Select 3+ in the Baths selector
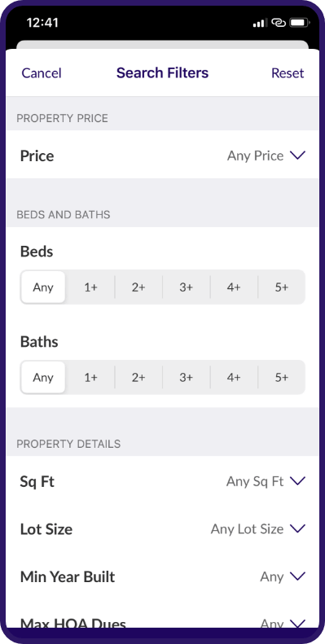Viewport: 325px width, 644px height. (187, 378)
